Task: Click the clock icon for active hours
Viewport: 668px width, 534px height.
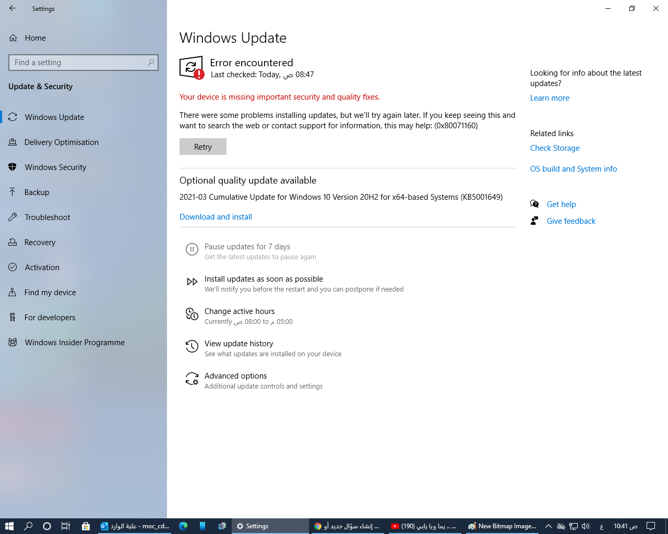Action: pos(192,314)
